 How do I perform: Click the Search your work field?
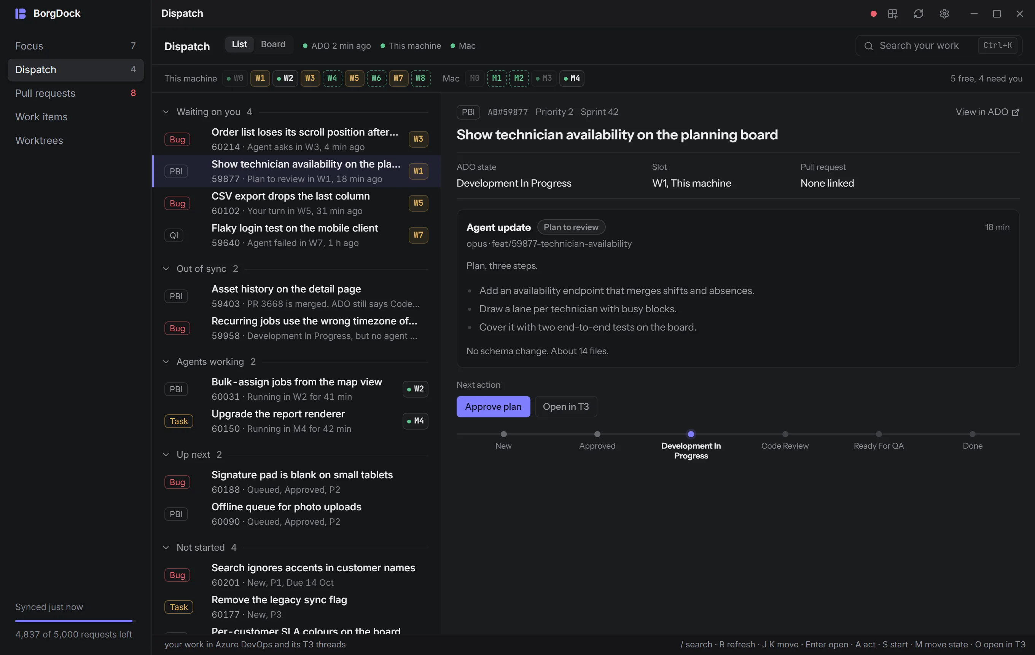(x=939, y=46)
